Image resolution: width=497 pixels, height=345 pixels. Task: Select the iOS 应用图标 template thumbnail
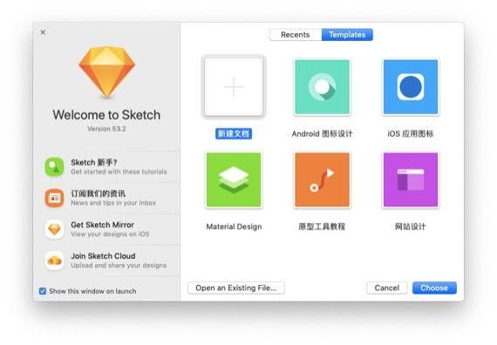(411, 86)
